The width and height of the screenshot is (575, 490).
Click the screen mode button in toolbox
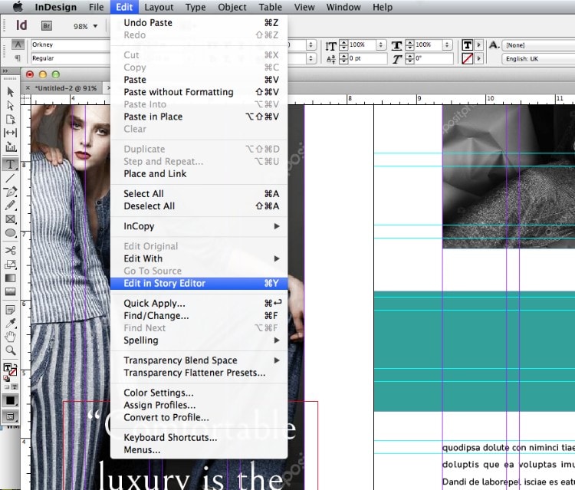10,416
